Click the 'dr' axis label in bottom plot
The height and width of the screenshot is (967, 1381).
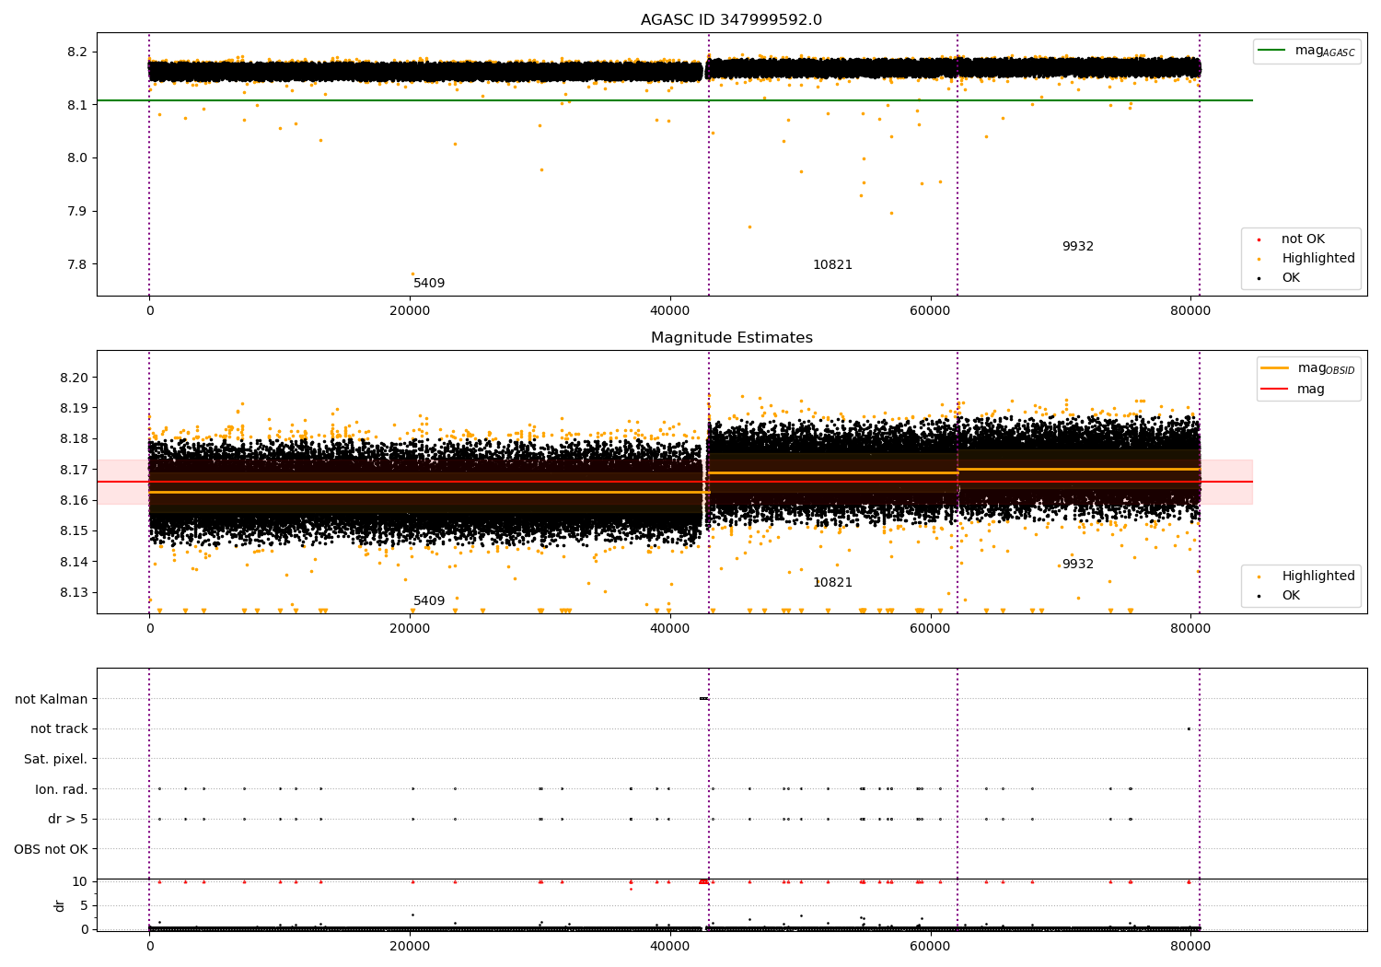(60, 905)
